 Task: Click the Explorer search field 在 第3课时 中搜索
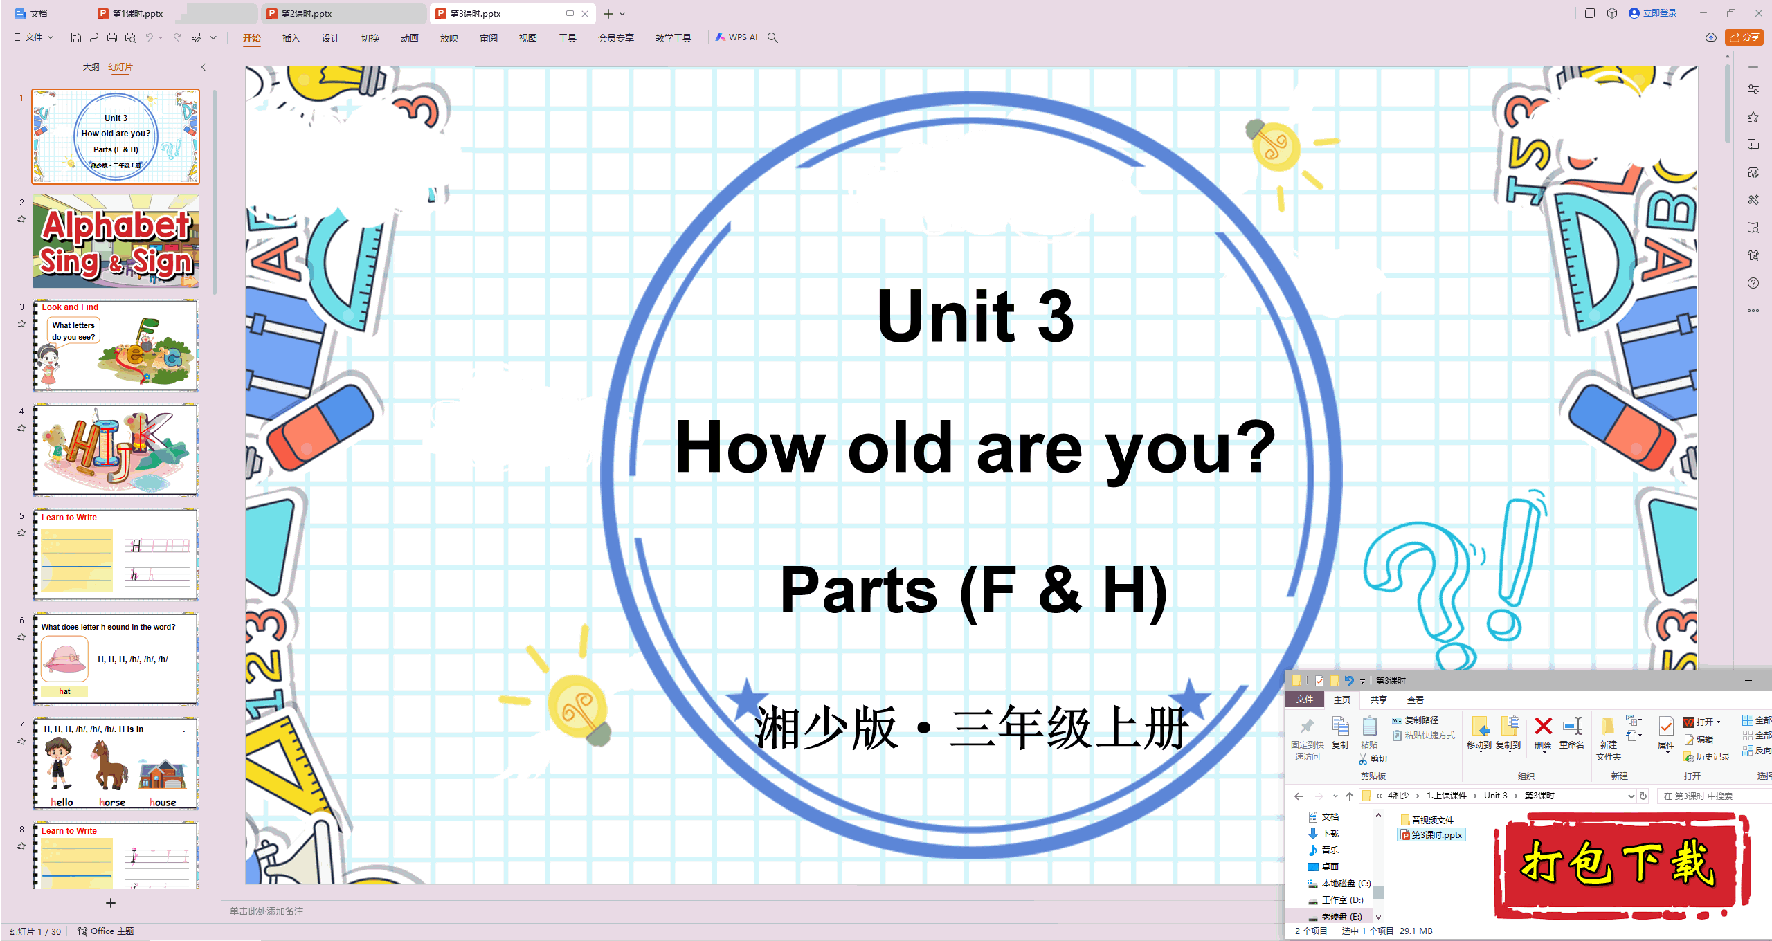click(1713, 796)
